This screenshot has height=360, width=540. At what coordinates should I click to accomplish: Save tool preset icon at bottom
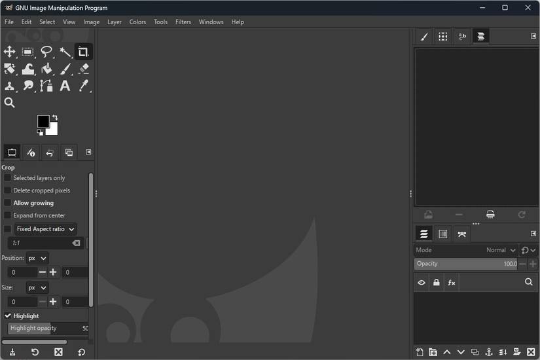coord(12,351)
